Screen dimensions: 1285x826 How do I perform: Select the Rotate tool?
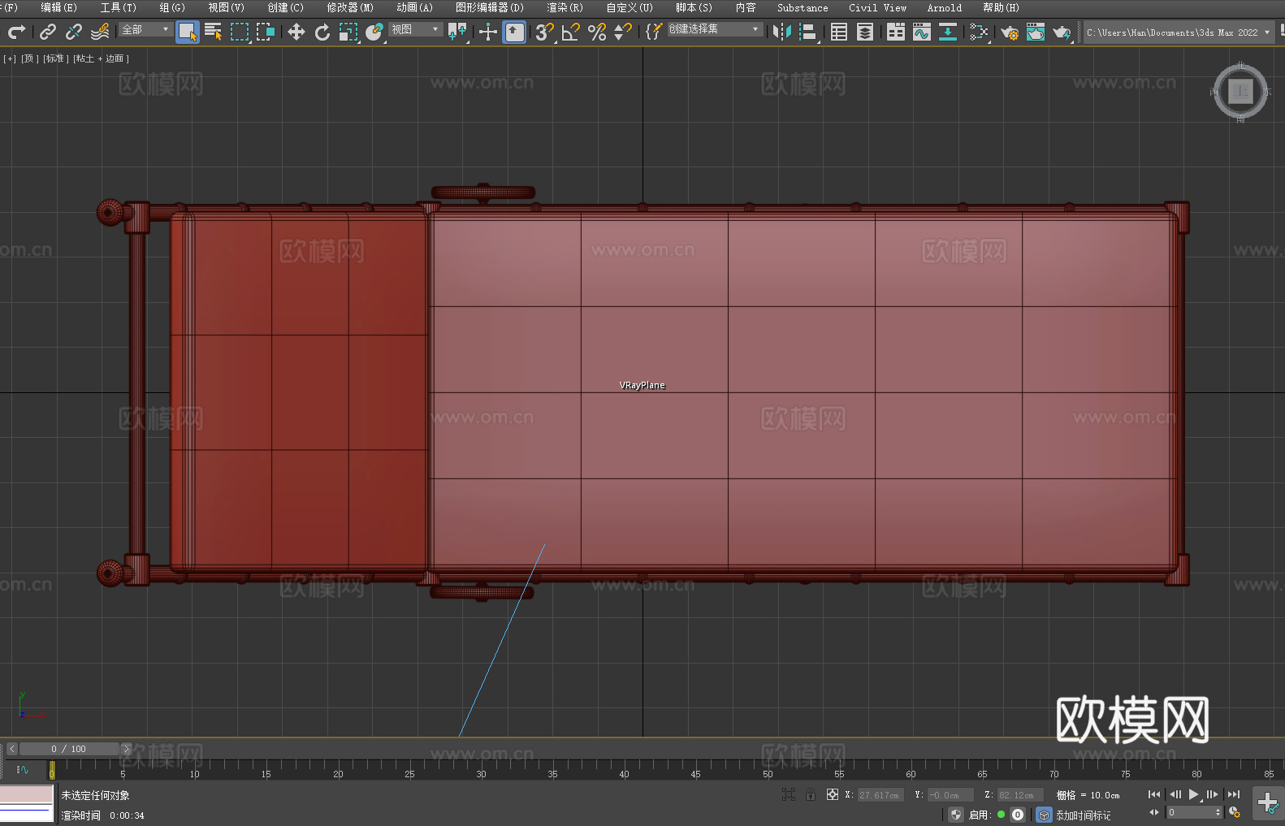(x=322, y=32)
